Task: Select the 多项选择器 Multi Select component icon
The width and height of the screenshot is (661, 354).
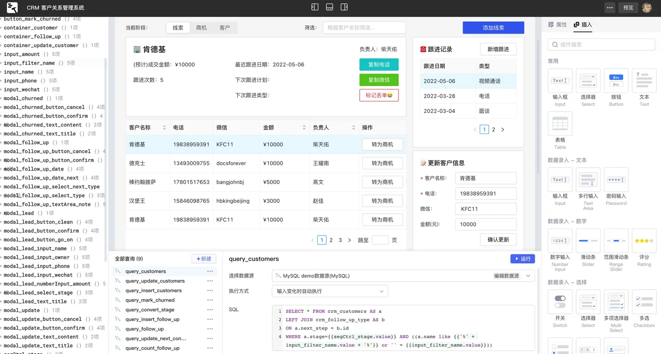Action: pos(616,302)
